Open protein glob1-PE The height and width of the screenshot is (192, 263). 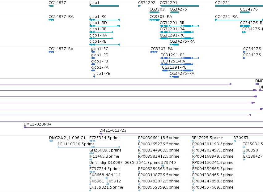102,74
